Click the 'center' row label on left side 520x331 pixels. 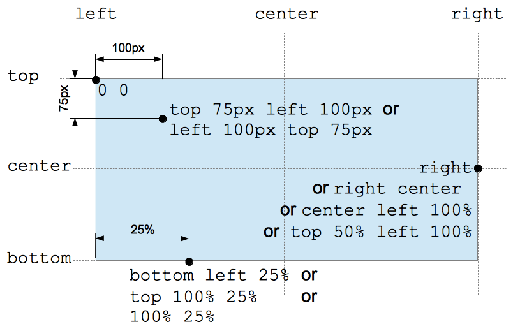(x=39, y=166)
